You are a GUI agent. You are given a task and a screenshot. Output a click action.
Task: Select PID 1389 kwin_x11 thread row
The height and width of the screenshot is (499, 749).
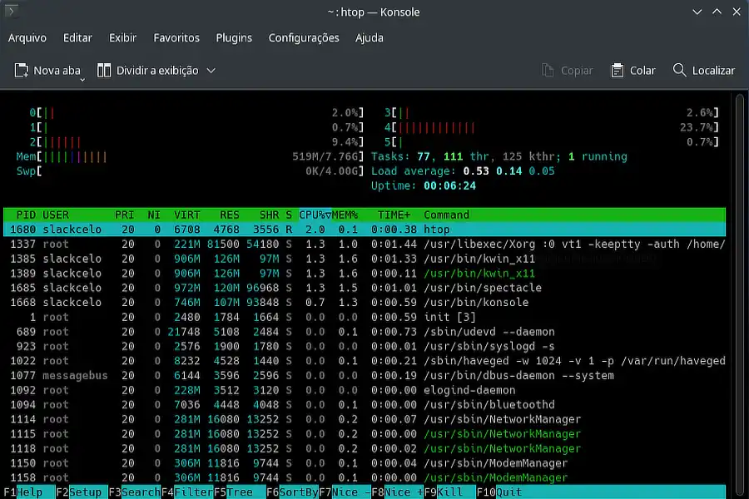(x=365, y=273)
